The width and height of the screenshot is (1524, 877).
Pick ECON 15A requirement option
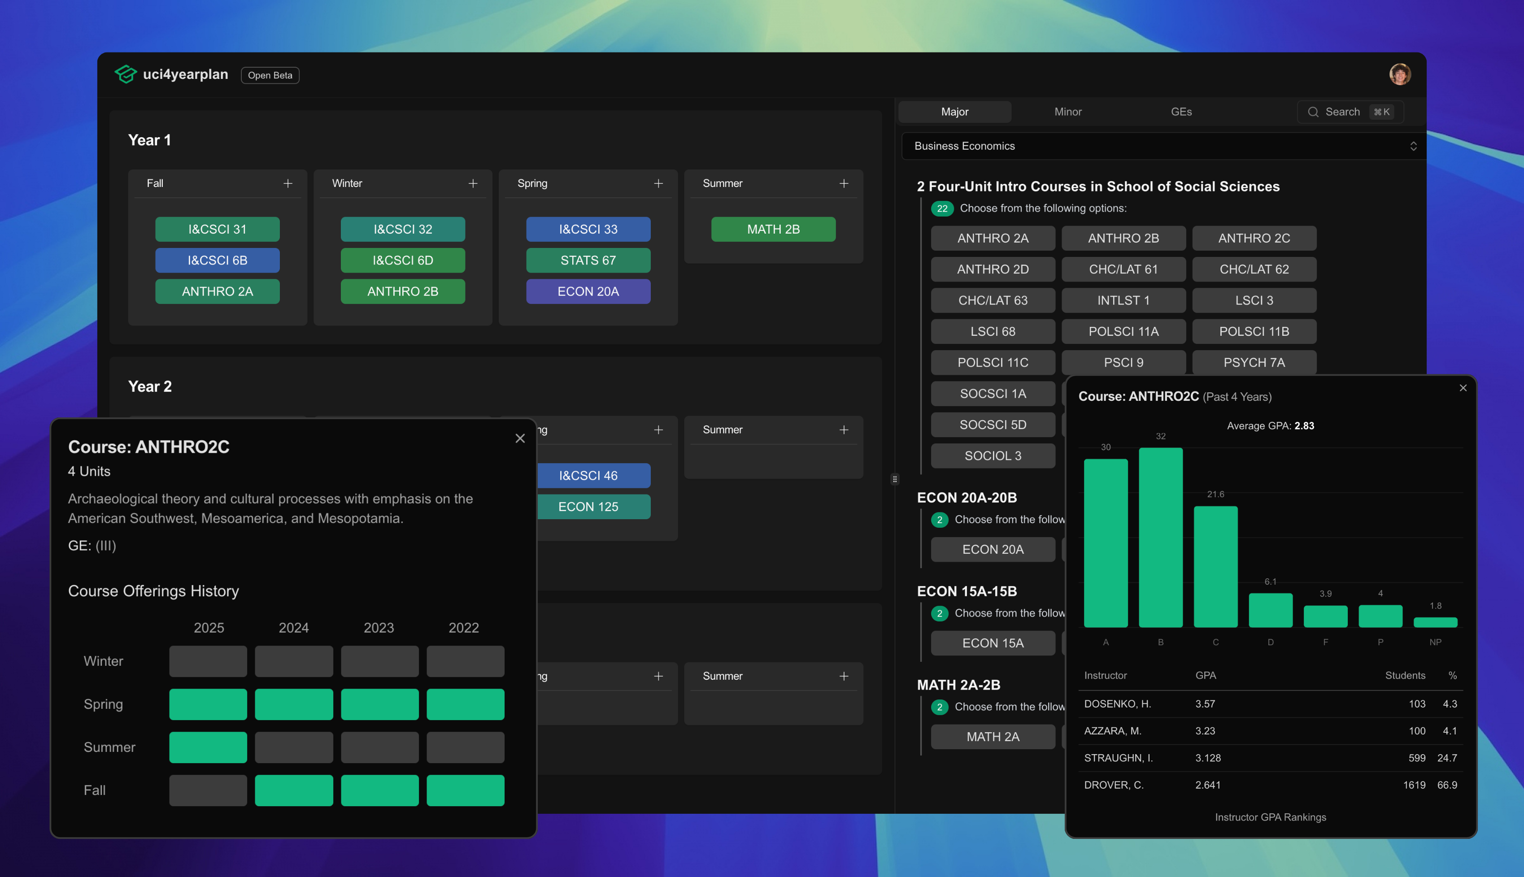coord(993,643)
